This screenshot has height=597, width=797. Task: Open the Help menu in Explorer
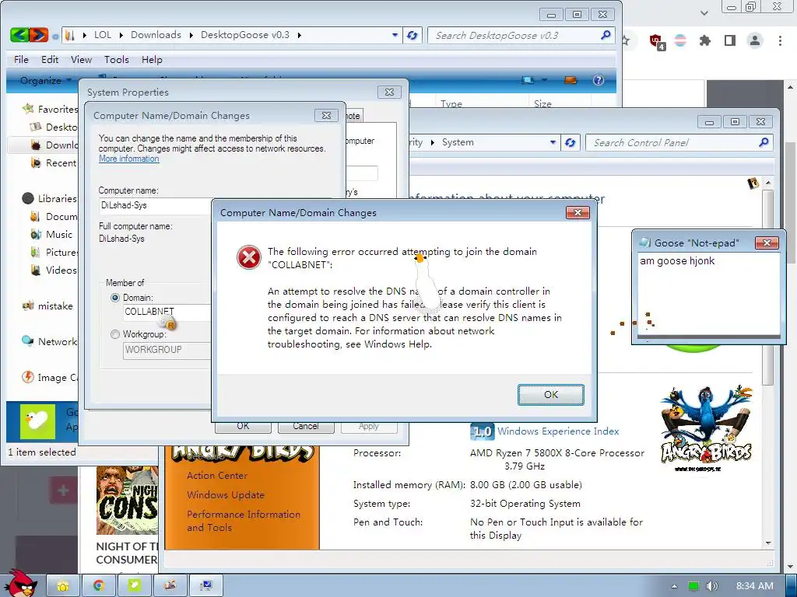152,59
